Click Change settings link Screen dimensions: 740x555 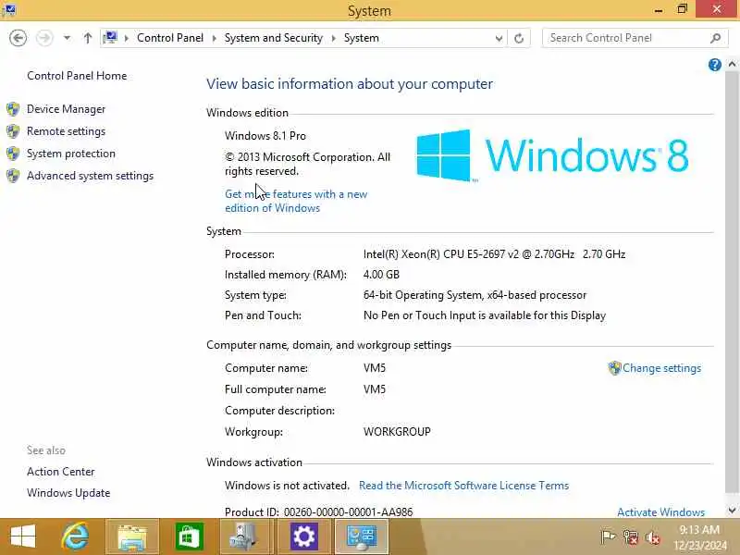pos(661,368)
